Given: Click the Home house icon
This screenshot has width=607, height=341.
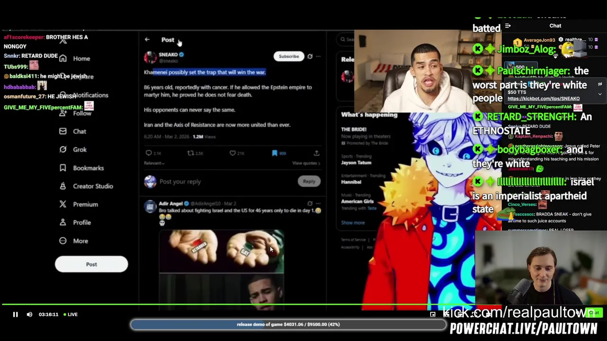Looking at the screenshot, I should pos(63,58).
